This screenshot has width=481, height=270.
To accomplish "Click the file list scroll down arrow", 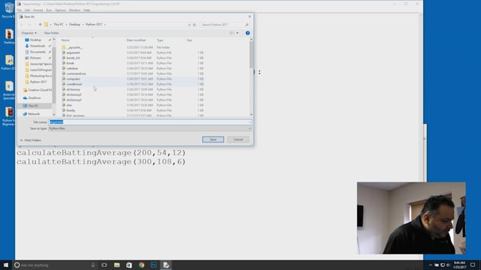I will [251, 115].
